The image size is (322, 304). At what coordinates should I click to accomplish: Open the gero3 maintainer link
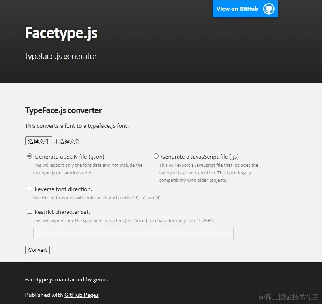100,279
